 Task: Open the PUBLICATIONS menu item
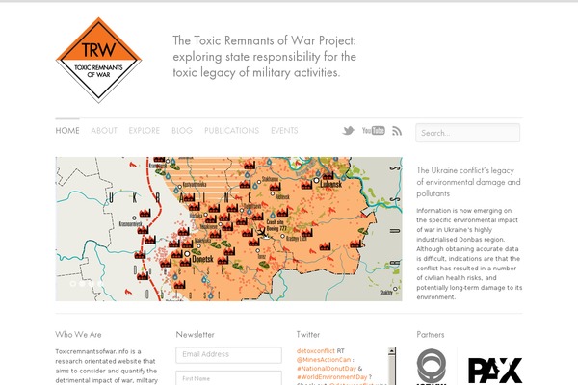coord(231,131)
